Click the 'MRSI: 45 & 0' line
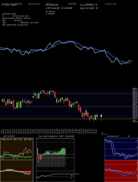 [12, 20]
